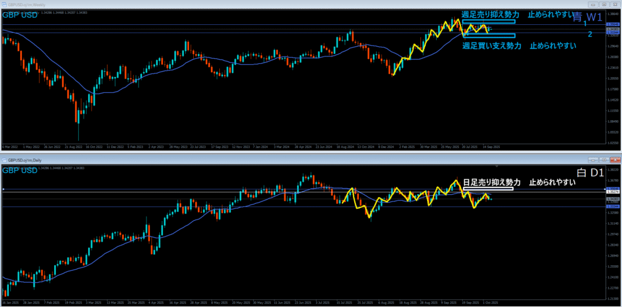Click the white 1.35274 price label on Daily axis
Screen dimensions: 622x307
(612, 191)
